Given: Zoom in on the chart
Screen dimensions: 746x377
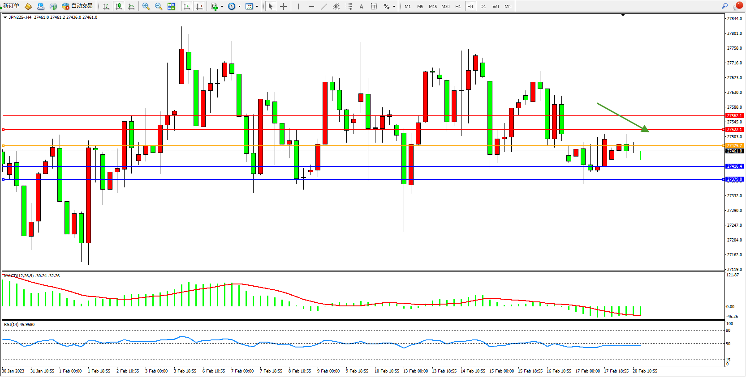Looking at the screenshot, I should coord(146,6).
